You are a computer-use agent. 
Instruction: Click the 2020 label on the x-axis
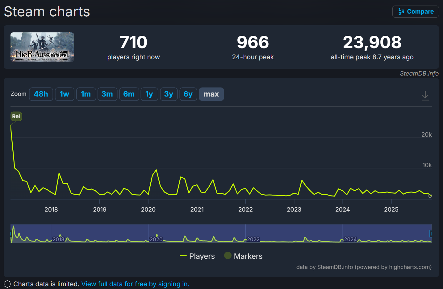pyautogui.click(x=148, y=209)
